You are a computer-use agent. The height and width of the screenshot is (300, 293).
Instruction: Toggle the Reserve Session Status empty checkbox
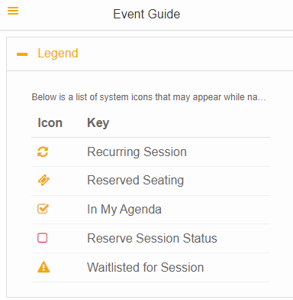(43, 238)
